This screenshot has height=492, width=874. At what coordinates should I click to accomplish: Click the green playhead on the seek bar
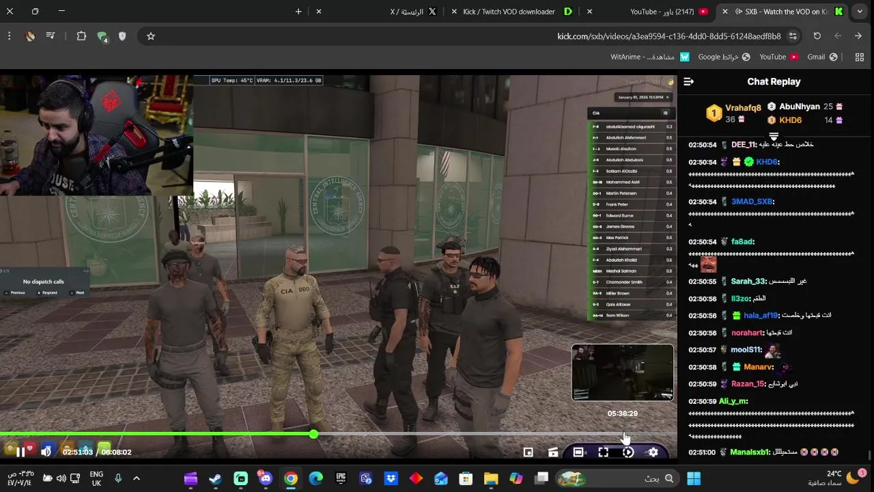(x=313, y=434)
